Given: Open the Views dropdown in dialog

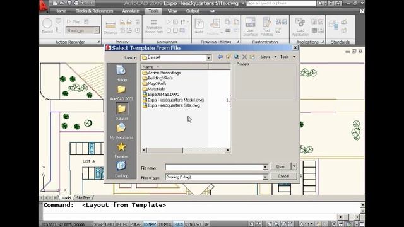Looking at the screenshot, I should tap(268, 57).
